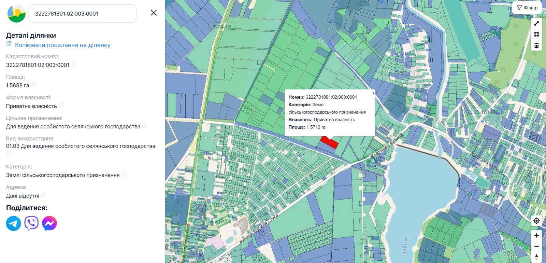This screenshot has width=546, height=263.
Task: Clear search with the X button
Action: click(x=154, y=13)
